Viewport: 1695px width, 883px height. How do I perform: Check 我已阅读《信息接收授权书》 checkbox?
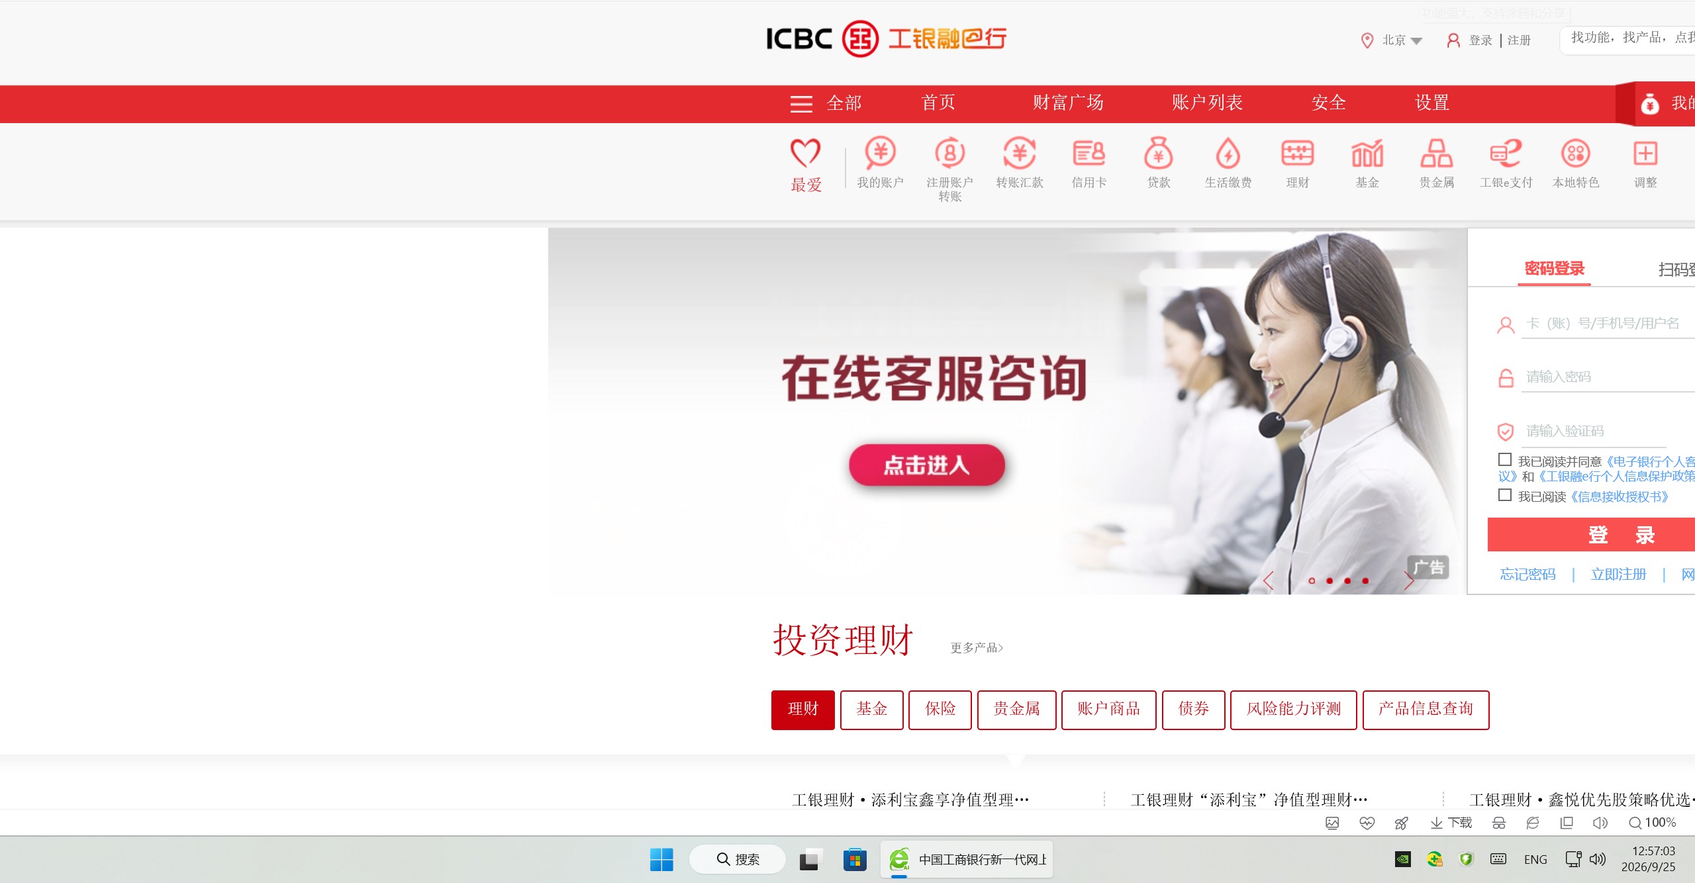1504,495
